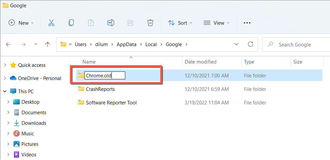Open the View layout dropdown
Image resolution: width=330 pixels, height=160 pixels.
tap(216, 23)
